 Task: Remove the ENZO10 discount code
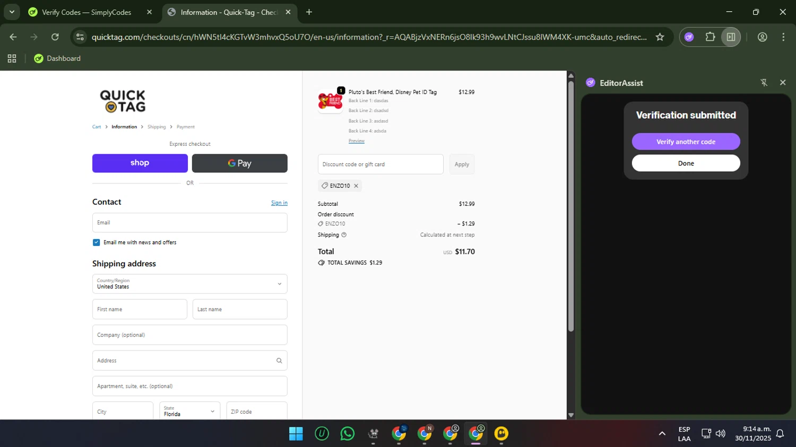coord(356,186)
